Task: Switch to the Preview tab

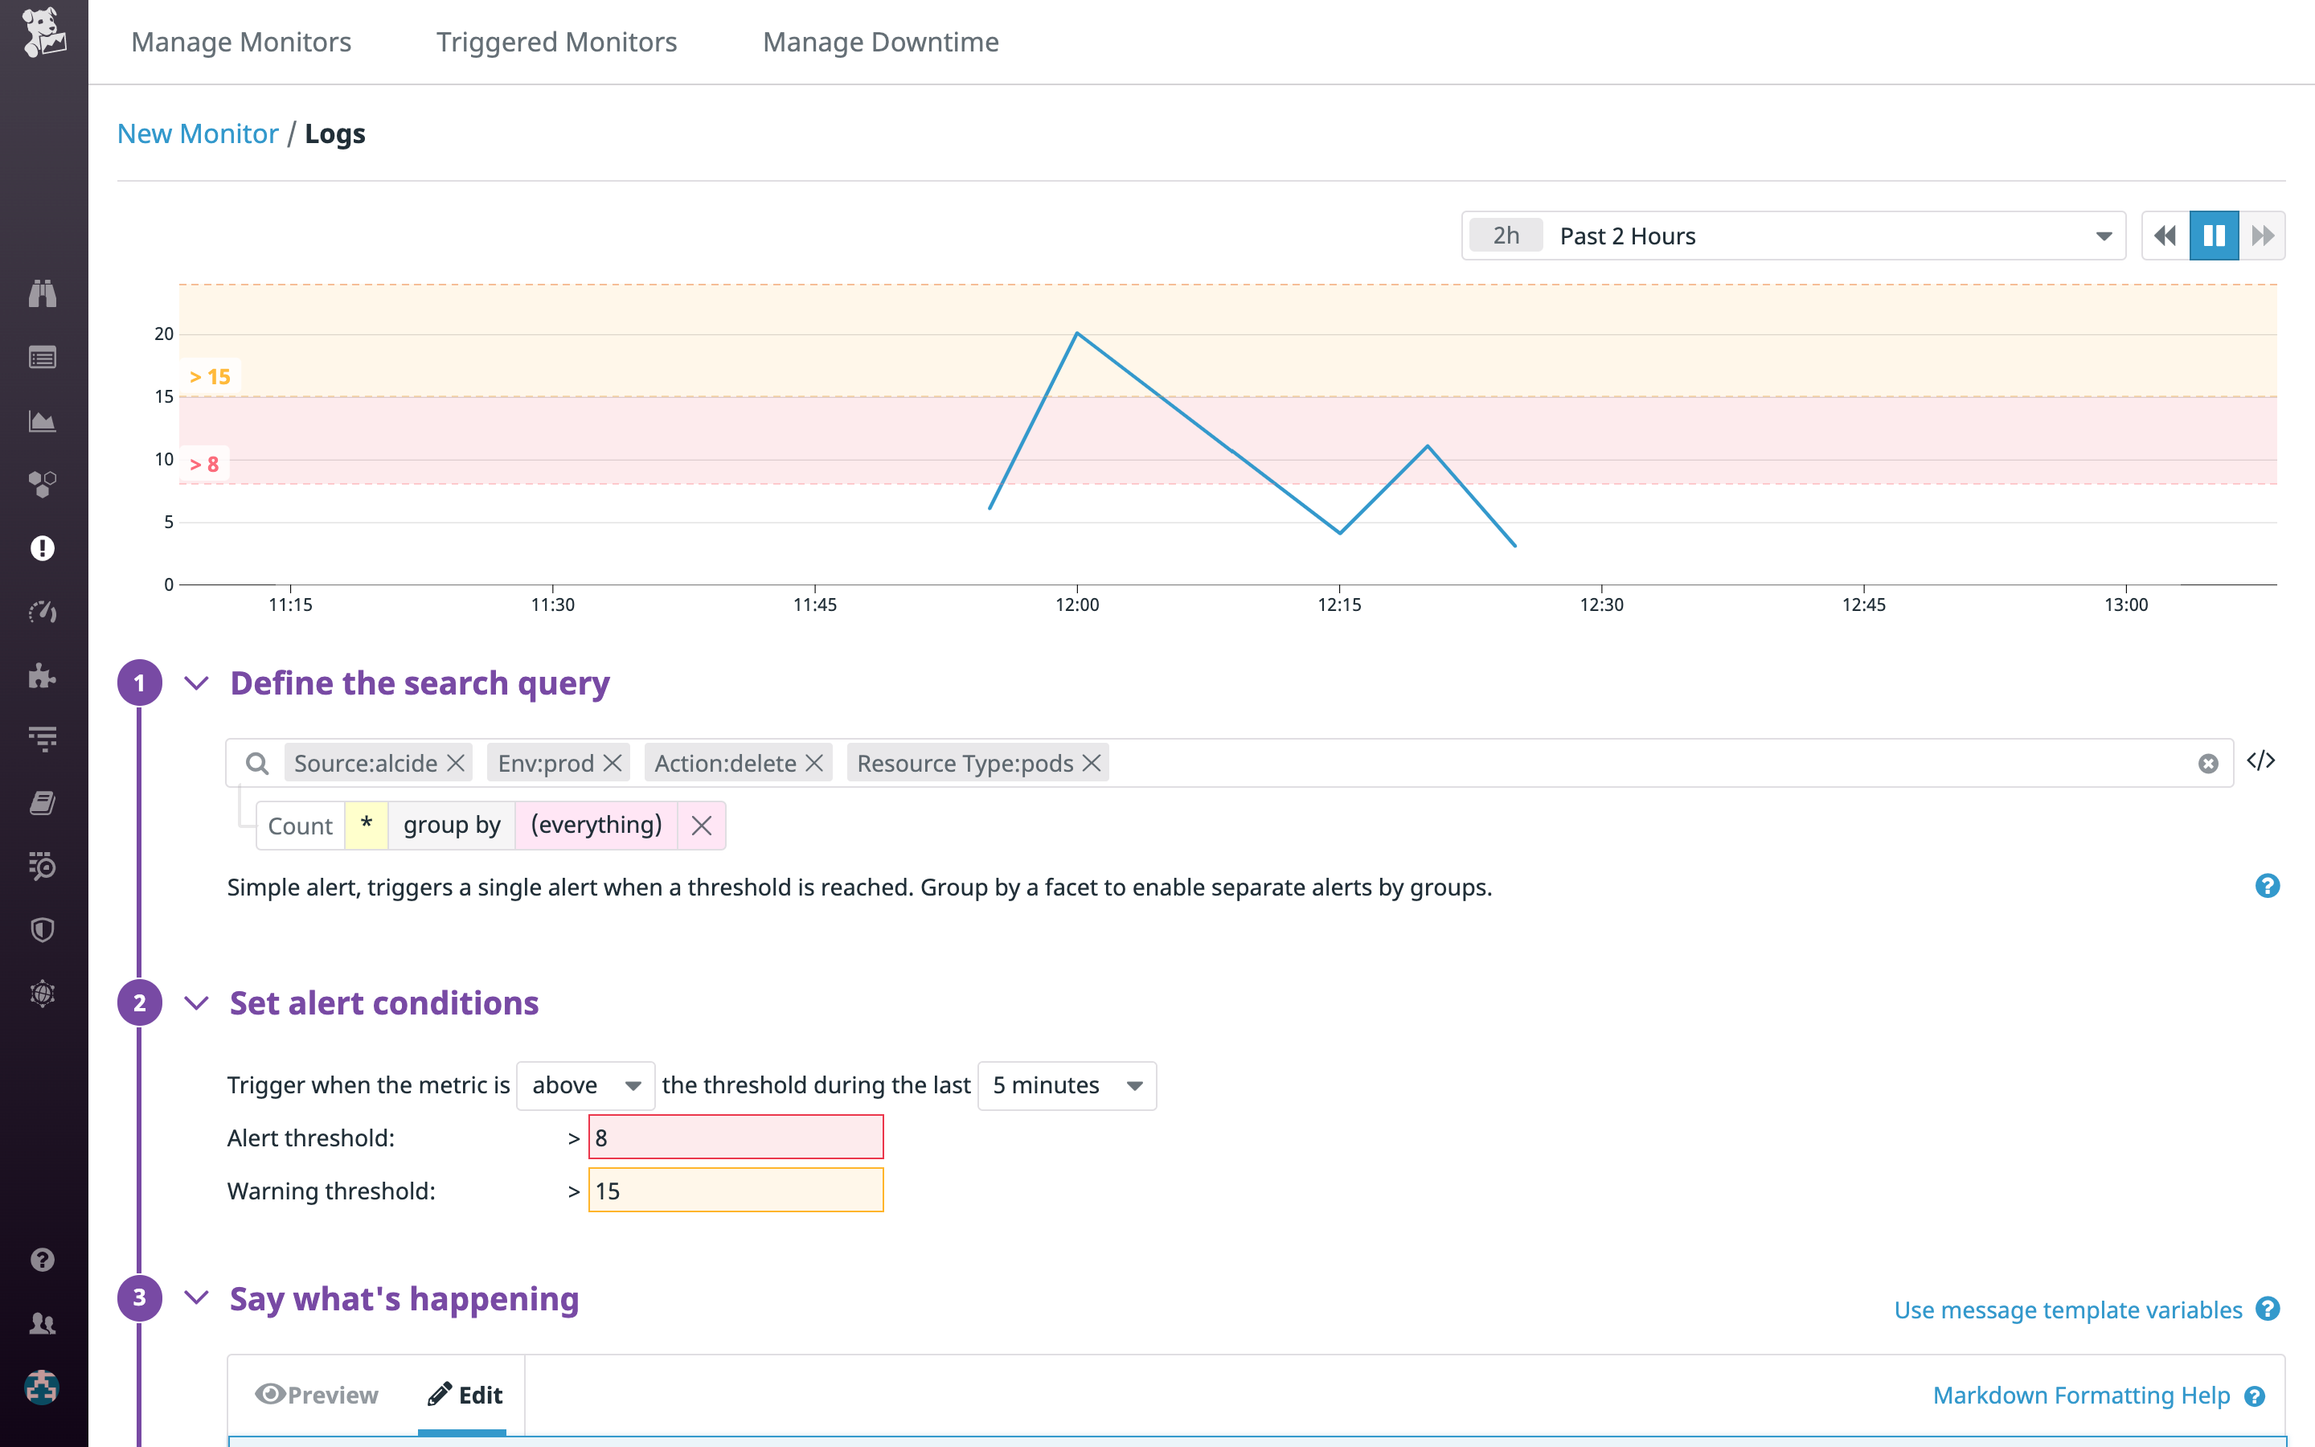Action: [316, 1395]
